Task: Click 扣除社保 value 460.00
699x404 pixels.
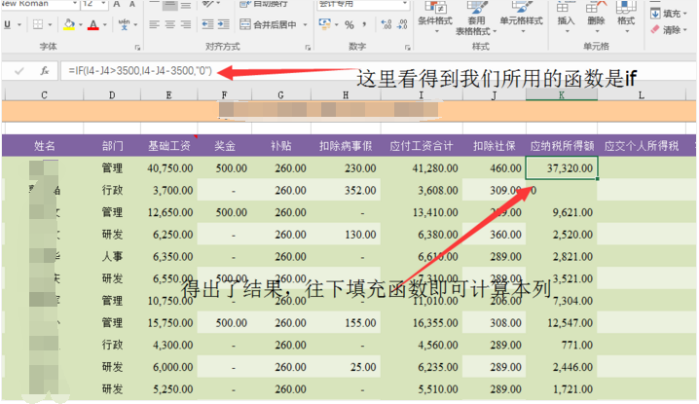Action: [x=494, y=168]
